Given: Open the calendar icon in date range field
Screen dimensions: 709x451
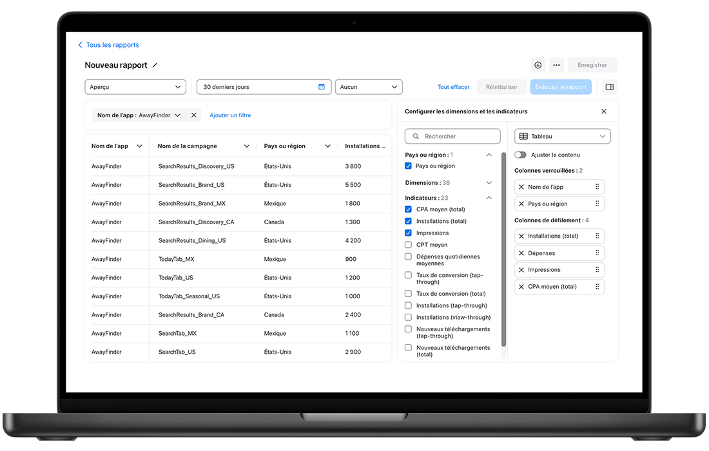Looking at the screenshot, I should [322, 87].
